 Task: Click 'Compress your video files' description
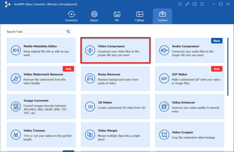click(118, 53)
